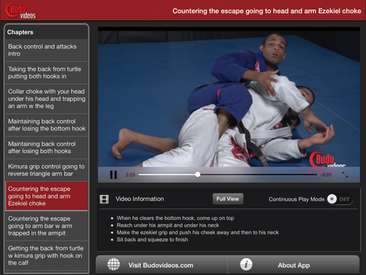Pause the video with the pause icon
366x275 pixels.
pos(114,175)
